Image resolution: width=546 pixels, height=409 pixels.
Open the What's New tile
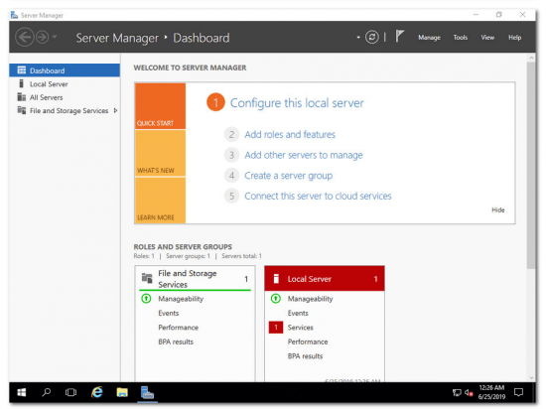(160, 153)
